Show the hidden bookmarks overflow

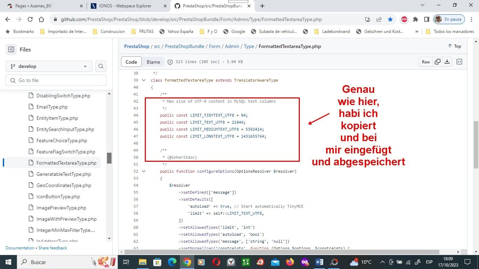[417, 31]
